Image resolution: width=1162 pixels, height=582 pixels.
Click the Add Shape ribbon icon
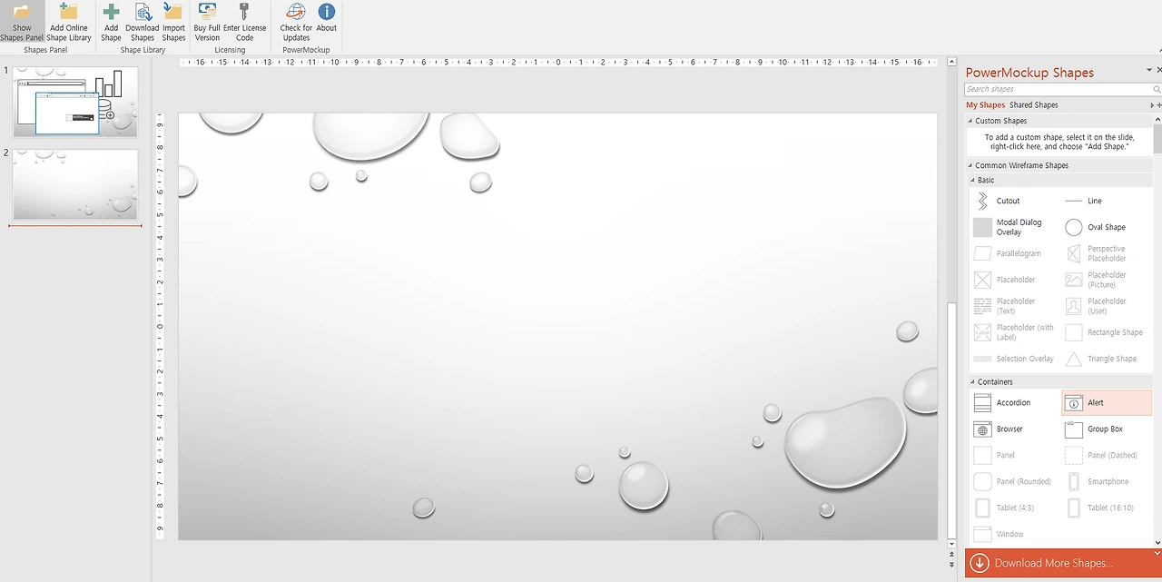[x=111, y=23]
